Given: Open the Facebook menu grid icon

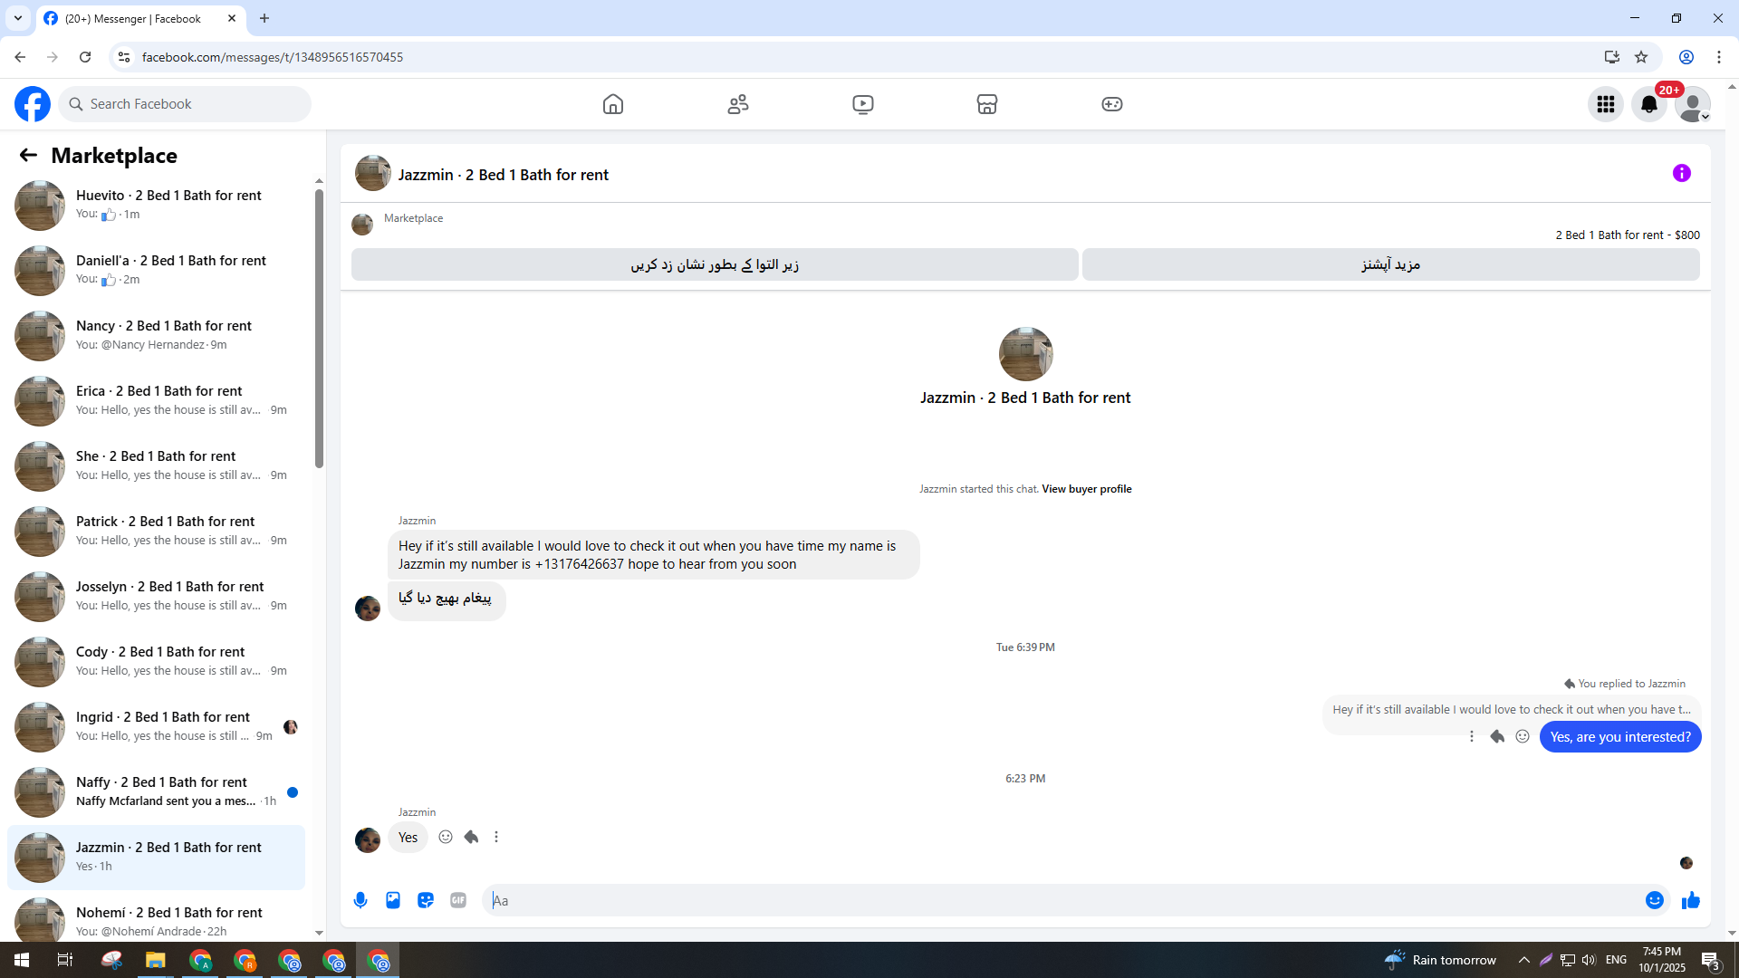Looking at the screenshot, I should 1606,104.
